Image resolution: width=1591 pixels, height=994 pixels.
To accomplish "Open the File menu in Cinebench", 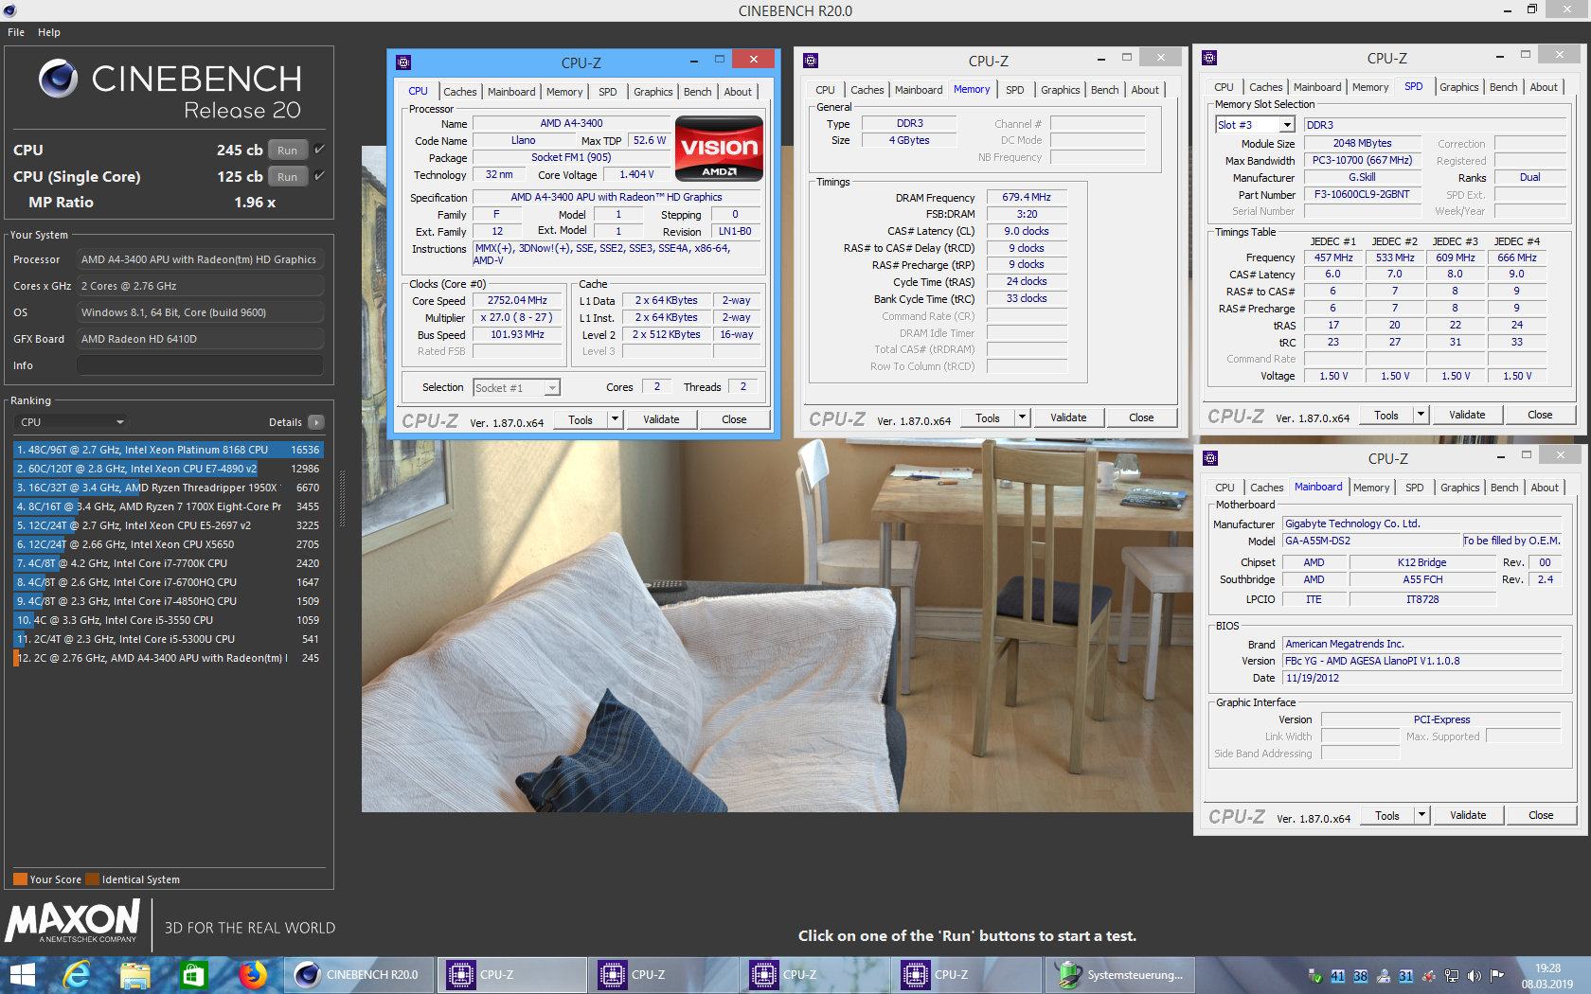I will tap(16, 32).
